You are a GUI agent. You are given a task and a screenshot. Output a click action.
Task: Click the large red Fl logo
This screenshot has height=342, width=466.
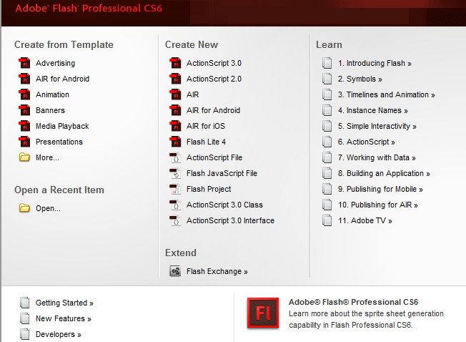pyautogui.click(x=263, y=313)
